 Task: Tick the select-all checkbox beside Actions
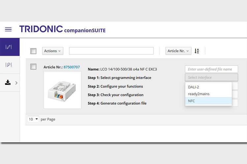pos(33,51)
